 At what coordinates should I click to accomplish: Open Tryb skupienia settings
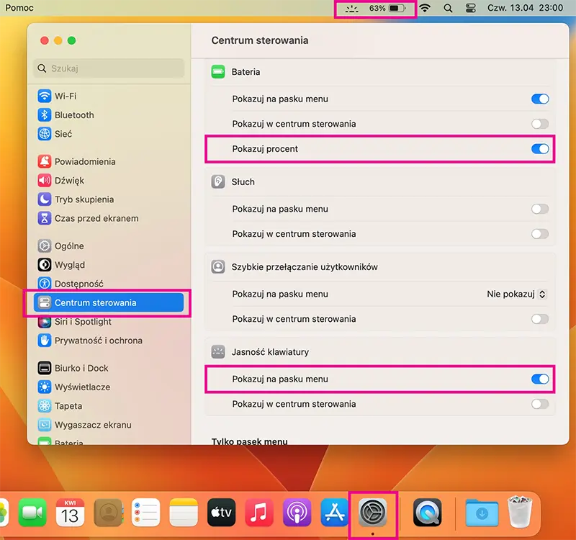tap(84, 199)
